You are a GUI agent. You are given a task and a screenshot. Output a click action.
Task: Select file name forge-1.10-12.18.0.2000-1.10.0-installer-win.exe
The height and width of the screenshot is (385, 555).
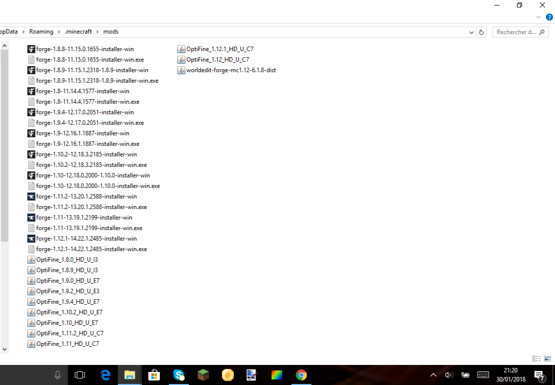click(98, 186)
